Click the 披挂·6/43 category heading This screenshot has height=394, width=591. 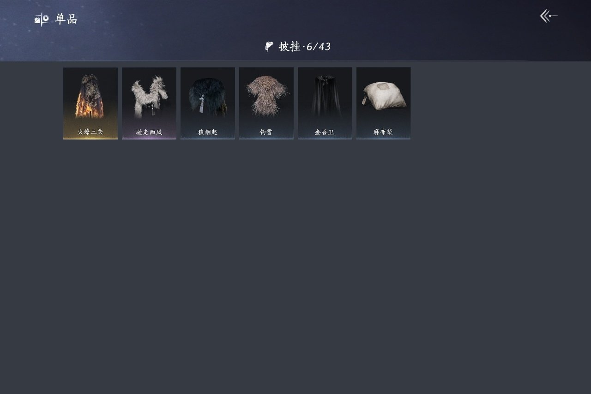298,46
